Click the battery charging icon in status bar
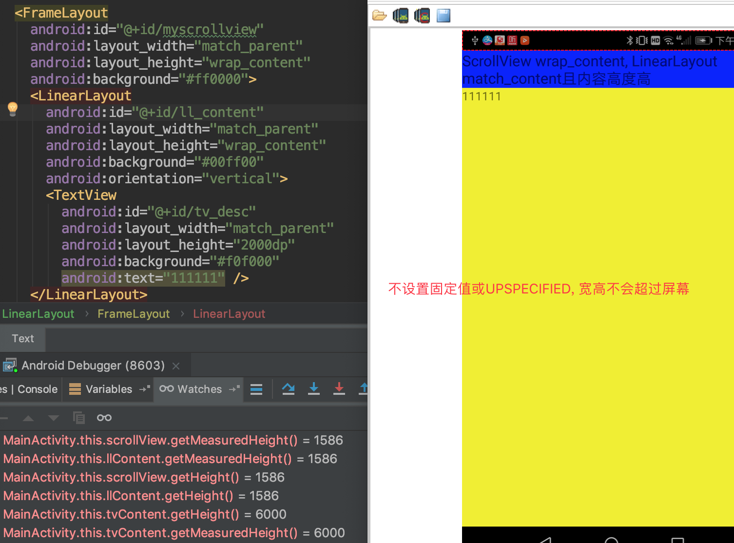734x543 pixels. (x=703, y=40)
